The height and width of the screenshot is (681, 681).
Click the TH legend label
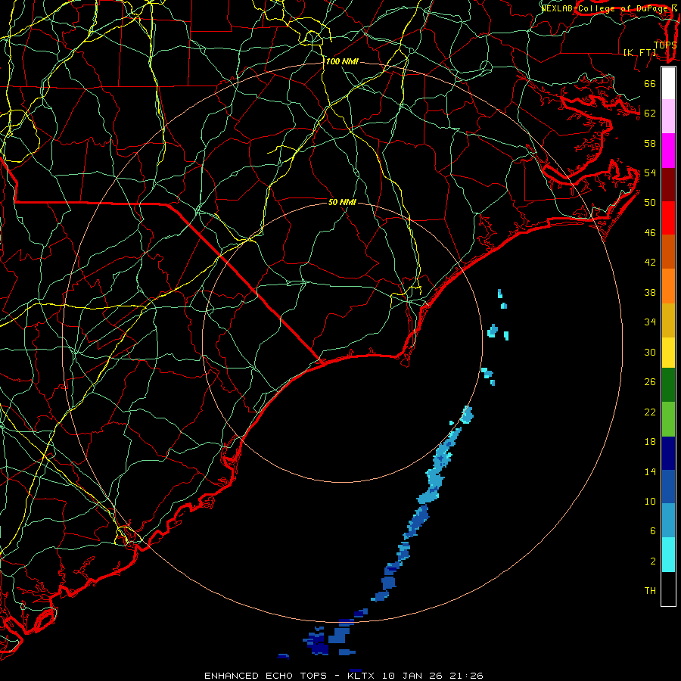650,590
